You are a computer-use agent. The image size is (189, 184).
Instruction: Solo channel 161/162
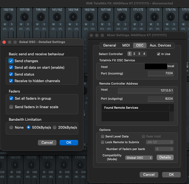pos(60,24)
